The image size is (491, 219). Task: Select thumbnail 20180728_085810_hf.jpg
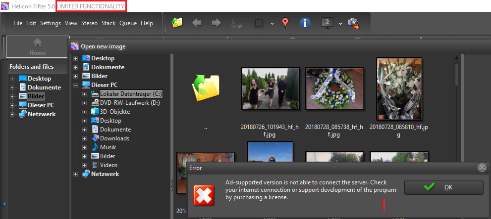[x=399, y=88]
